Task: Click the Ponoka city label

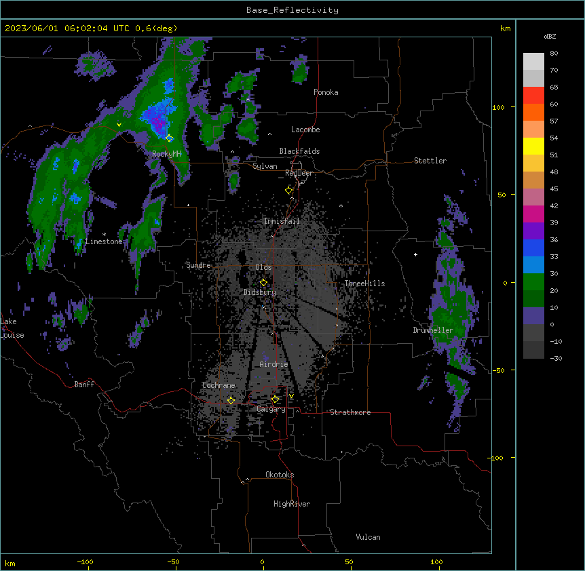Action: click(x=326, y=92)
